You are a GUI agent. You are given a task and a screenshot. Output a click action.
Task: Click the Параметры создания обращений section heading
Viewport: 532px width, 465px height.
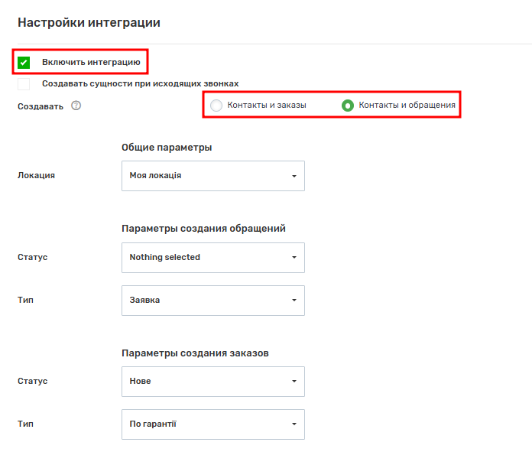click(203, 229)
